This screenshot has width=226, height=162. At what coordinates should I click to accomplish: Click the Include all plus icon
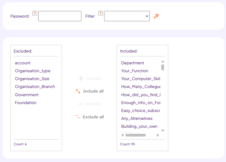78,91
